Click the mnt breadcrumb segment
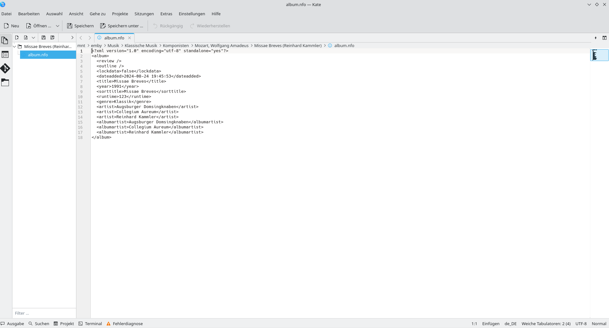The height and width of the screenshot is (328, 609). point(81,45)
